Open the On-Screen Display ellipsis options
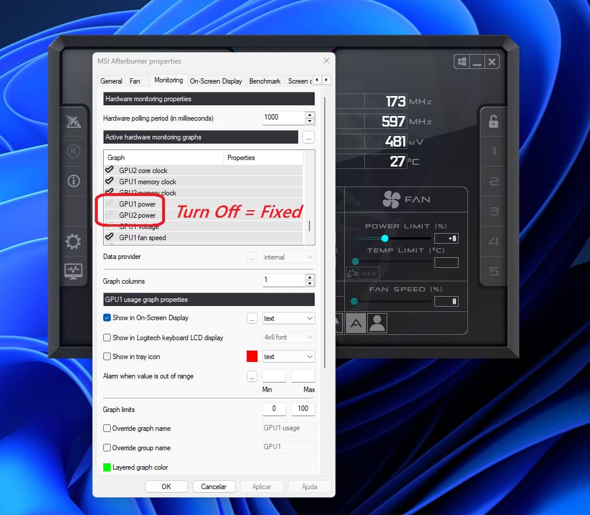Screen dimensions: 590x515 coord(252,318)
